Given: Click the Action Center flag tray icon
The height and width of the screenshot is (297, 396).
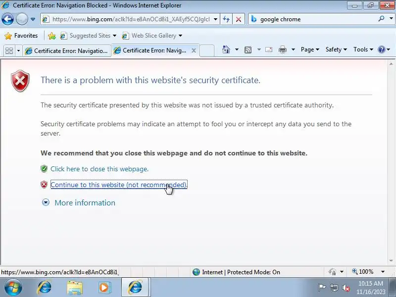Looking at the screenshot, I should [322, 288].
